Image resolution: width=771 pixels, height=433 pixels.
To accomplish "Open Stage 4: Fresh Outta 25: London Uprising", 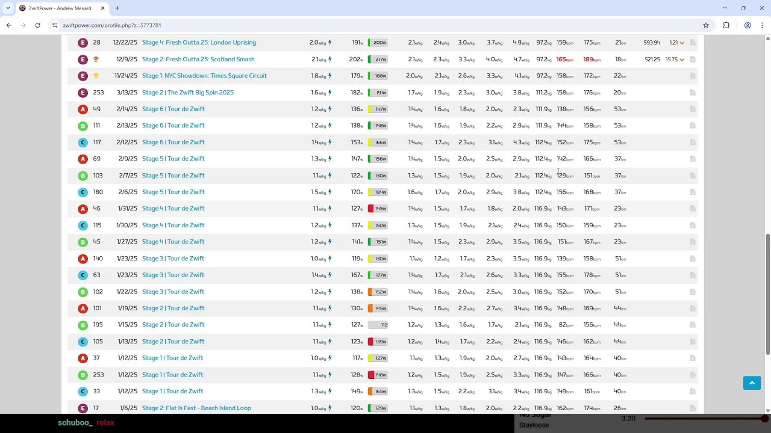I will tap(199, 43).
